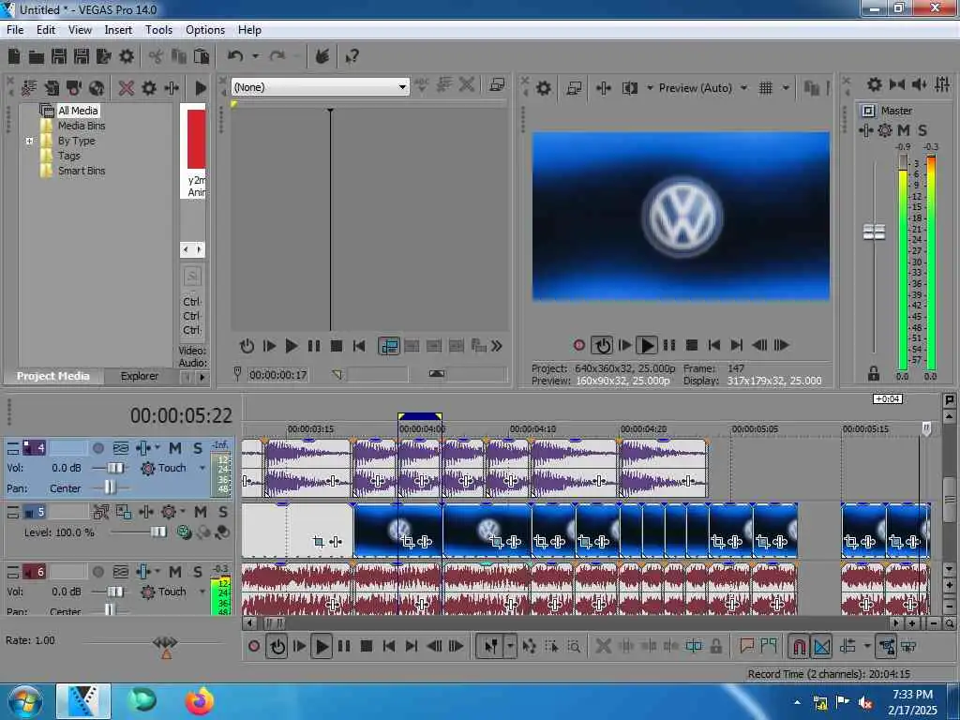Open the Undo history dropdown arrow
Viewport: 960px width, 720px height.
pos(255,57)
